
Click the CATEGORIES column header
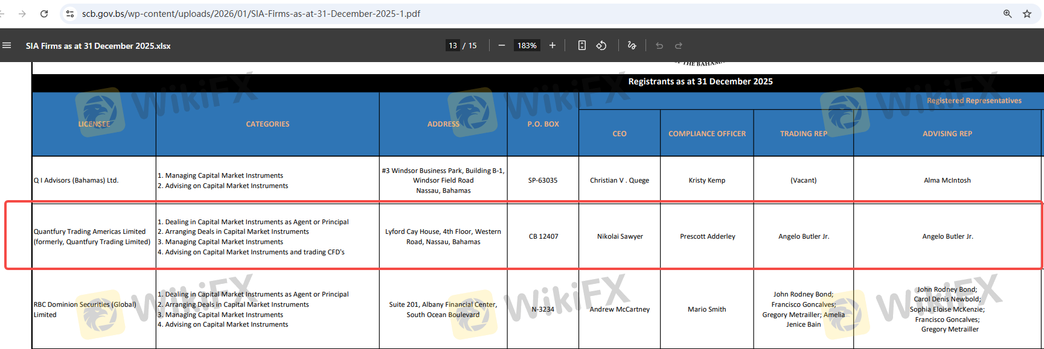pos(267,124)
